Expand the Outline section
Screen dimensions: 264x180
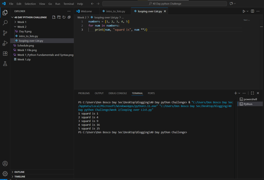(19, 172)
